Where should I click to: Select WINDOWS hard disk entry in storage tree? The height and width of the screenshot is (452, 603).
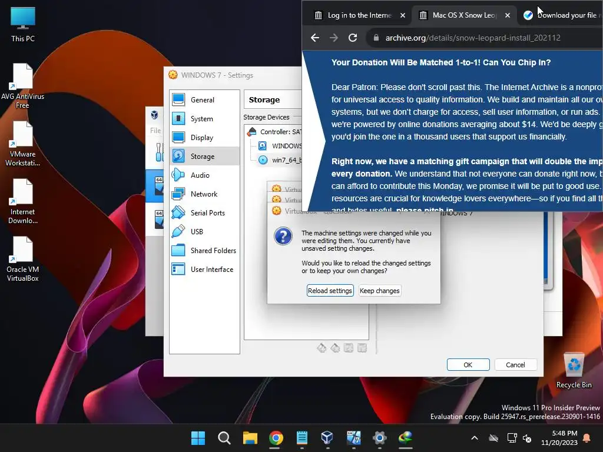pyautogui.click(x=280, y=146)
